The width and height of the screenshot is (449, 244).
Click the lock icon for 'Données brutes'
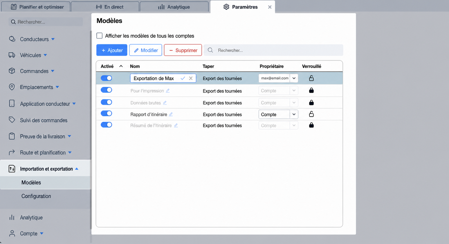coord(311,102)
